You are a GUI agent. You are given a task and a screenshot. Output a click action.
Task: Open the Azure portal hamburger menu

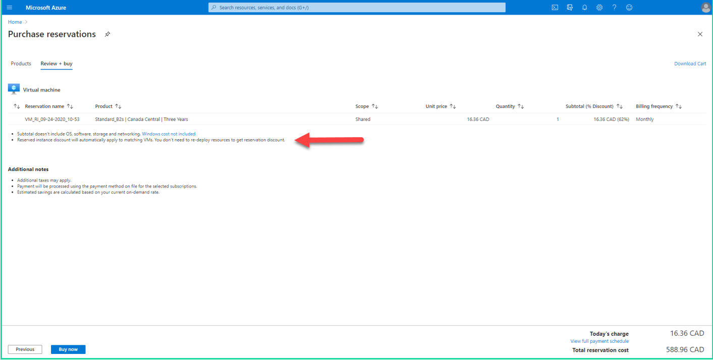pos(9,8)
